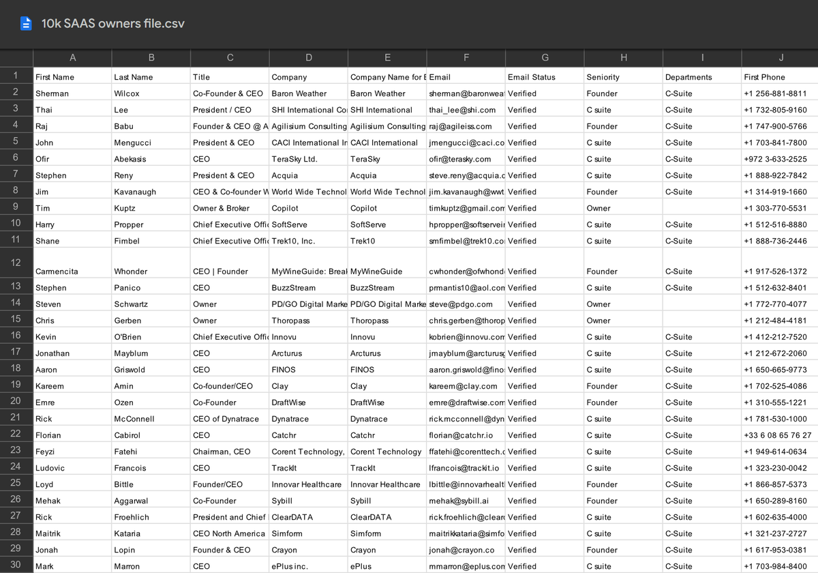Click phone number +1 703-984-8400
The width and height of the screenshot is (818, 573).
pos(780,565)
